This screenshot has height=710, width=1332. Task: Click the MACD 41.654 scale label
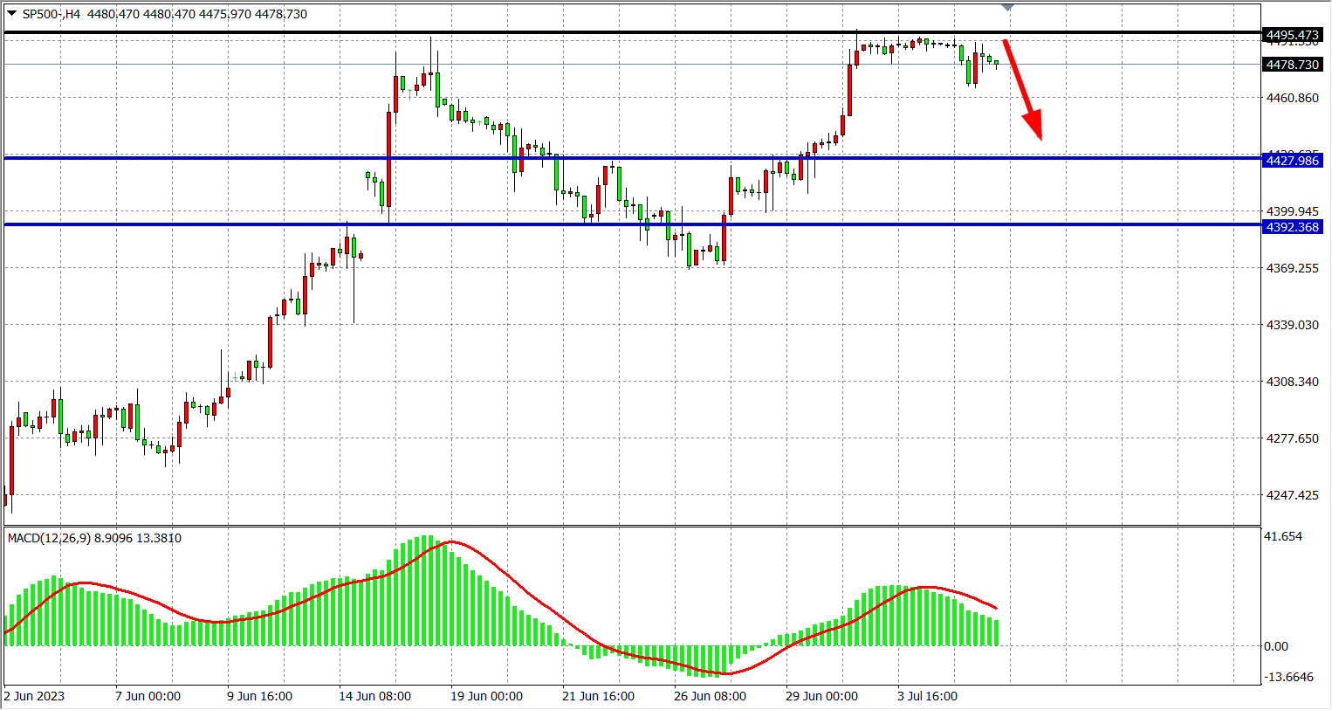pyautogui.click(x=1282, y=536)
